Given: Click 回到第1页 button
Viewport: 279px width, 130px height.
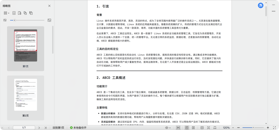Looking at the screenshot, I should [x=58, y=128].
